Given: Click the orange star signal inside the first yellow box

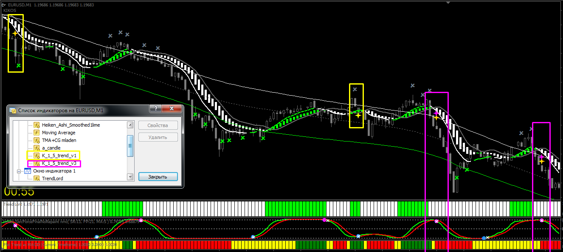Looking at the screenshot, I should pos(15,33).
